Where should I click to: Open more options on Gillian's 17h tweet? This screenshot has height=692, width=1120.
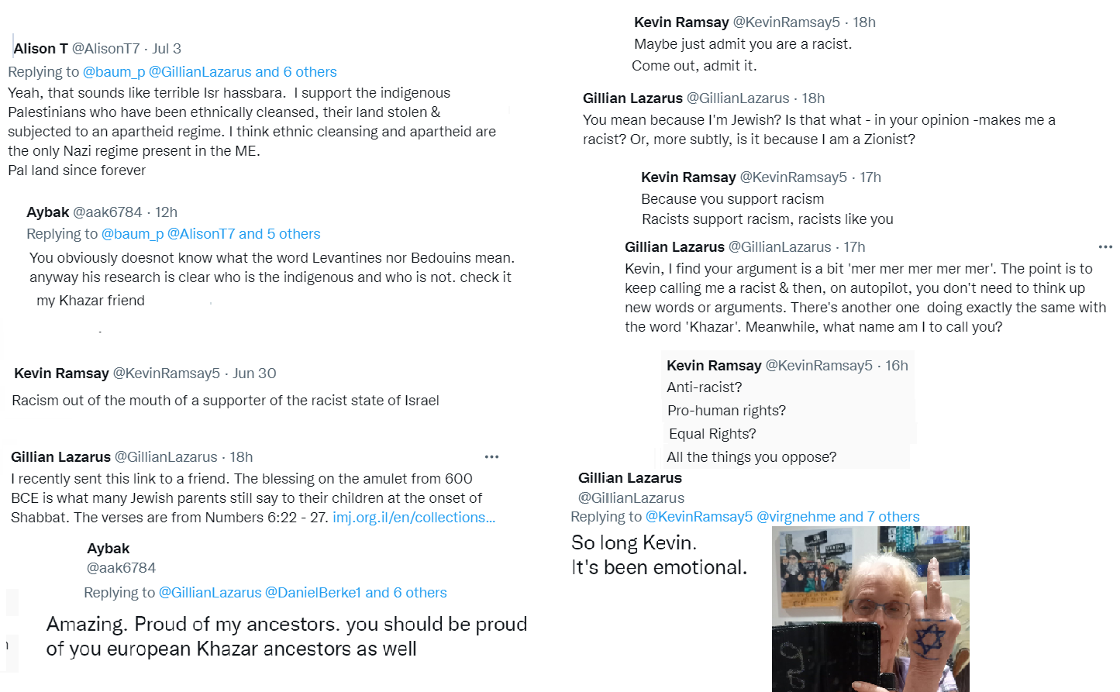pyautogui.click(x=1105, y=247)
